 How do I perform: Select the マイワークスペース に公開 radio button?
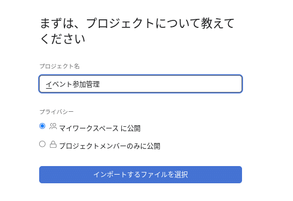pos(42,126)
